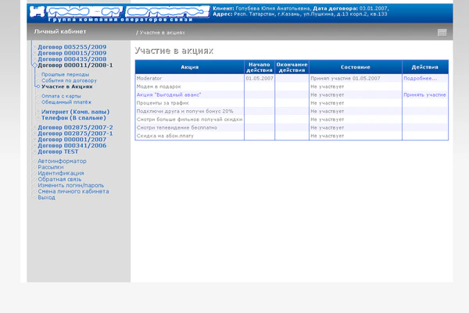Click Обратная связь link
This screenshot has width=469, height=313.
tap(61, 180)
